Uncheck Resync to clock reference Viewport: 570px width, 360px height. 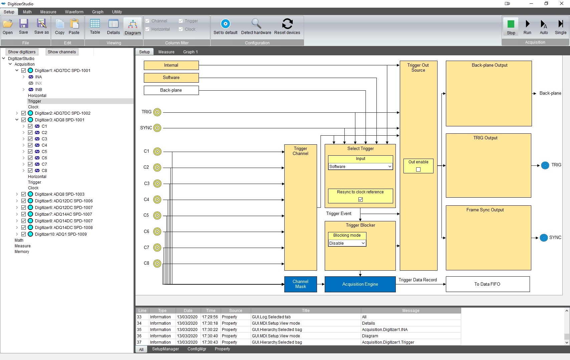click(x=360, y=200)
